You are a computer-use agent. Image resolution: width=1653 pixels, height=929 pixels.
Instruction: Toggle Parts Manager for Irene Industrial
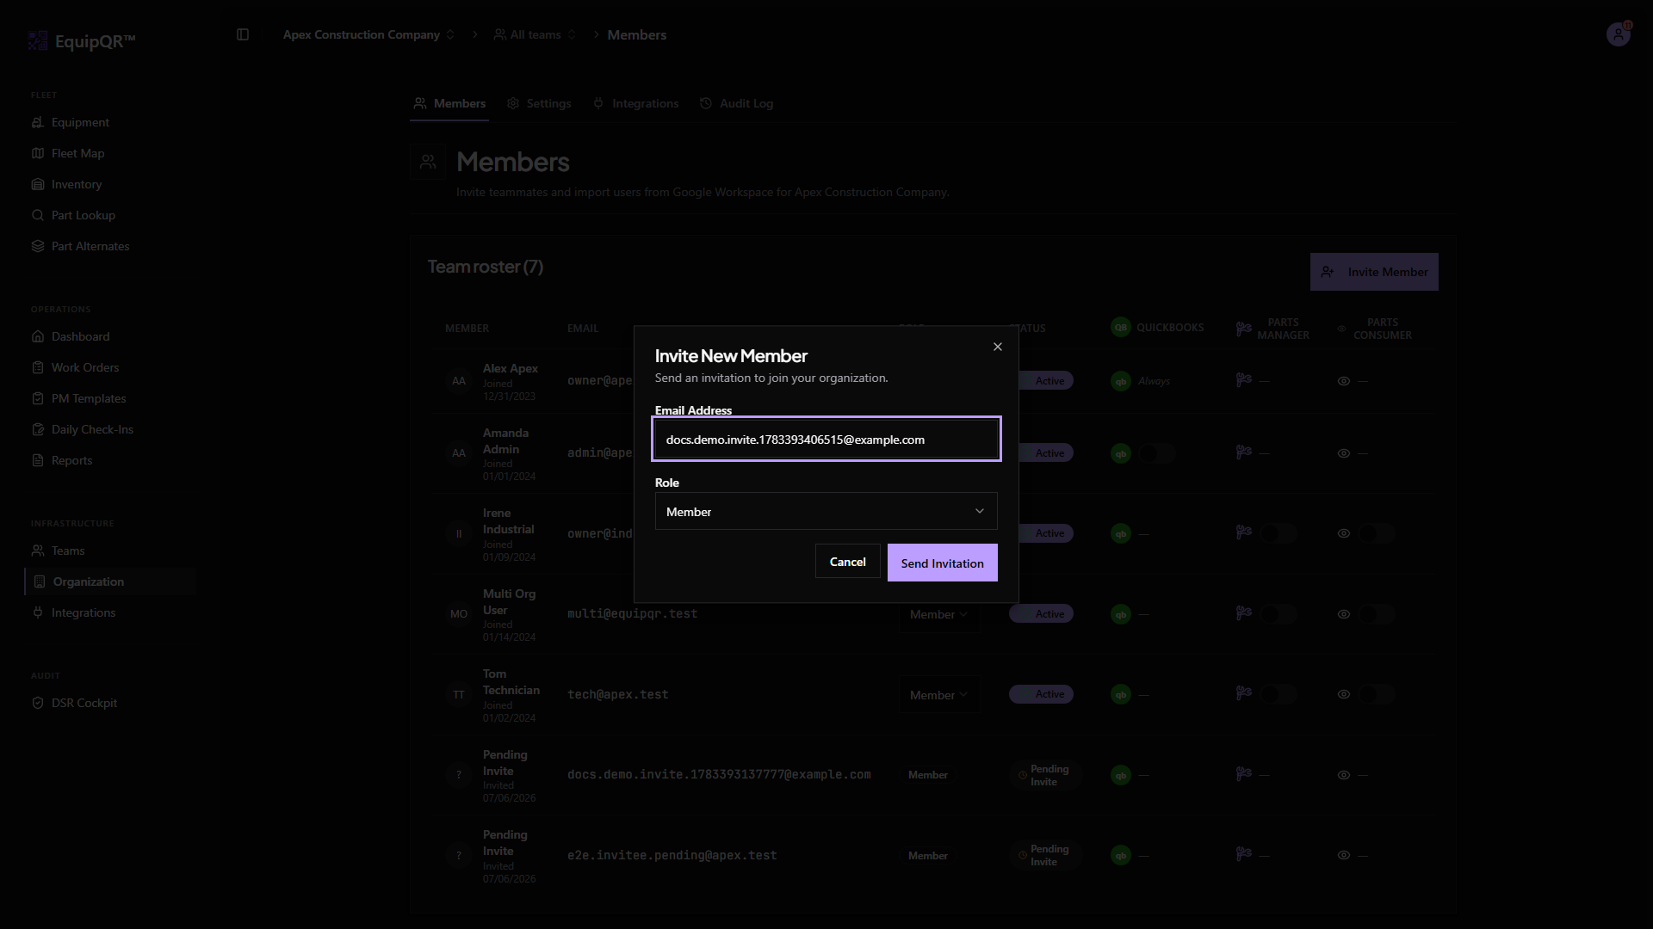point(1279,533)
